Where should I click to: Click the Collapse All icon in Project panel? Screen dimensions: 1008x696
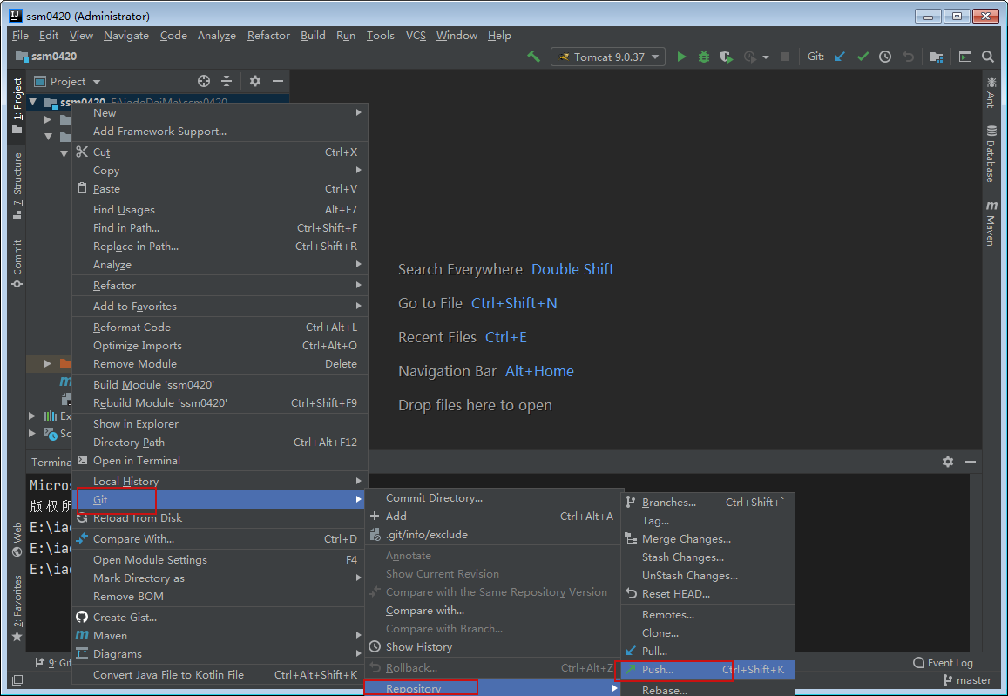pyautogui.click(x=227, y=81)
